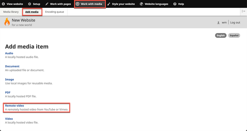
Task: Collapse the admin toolbar using the right-edge toggle
Action: tap(243, 11)
